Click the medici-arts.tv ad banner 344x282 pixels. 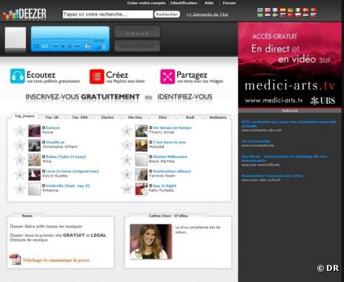(x=290, y=65)
